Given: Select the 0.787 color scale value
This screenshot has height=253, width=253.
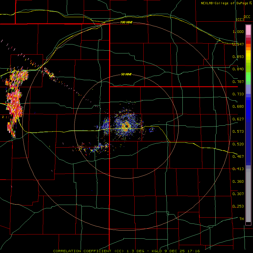Looking at the screenshot, I should coord(238,82).
